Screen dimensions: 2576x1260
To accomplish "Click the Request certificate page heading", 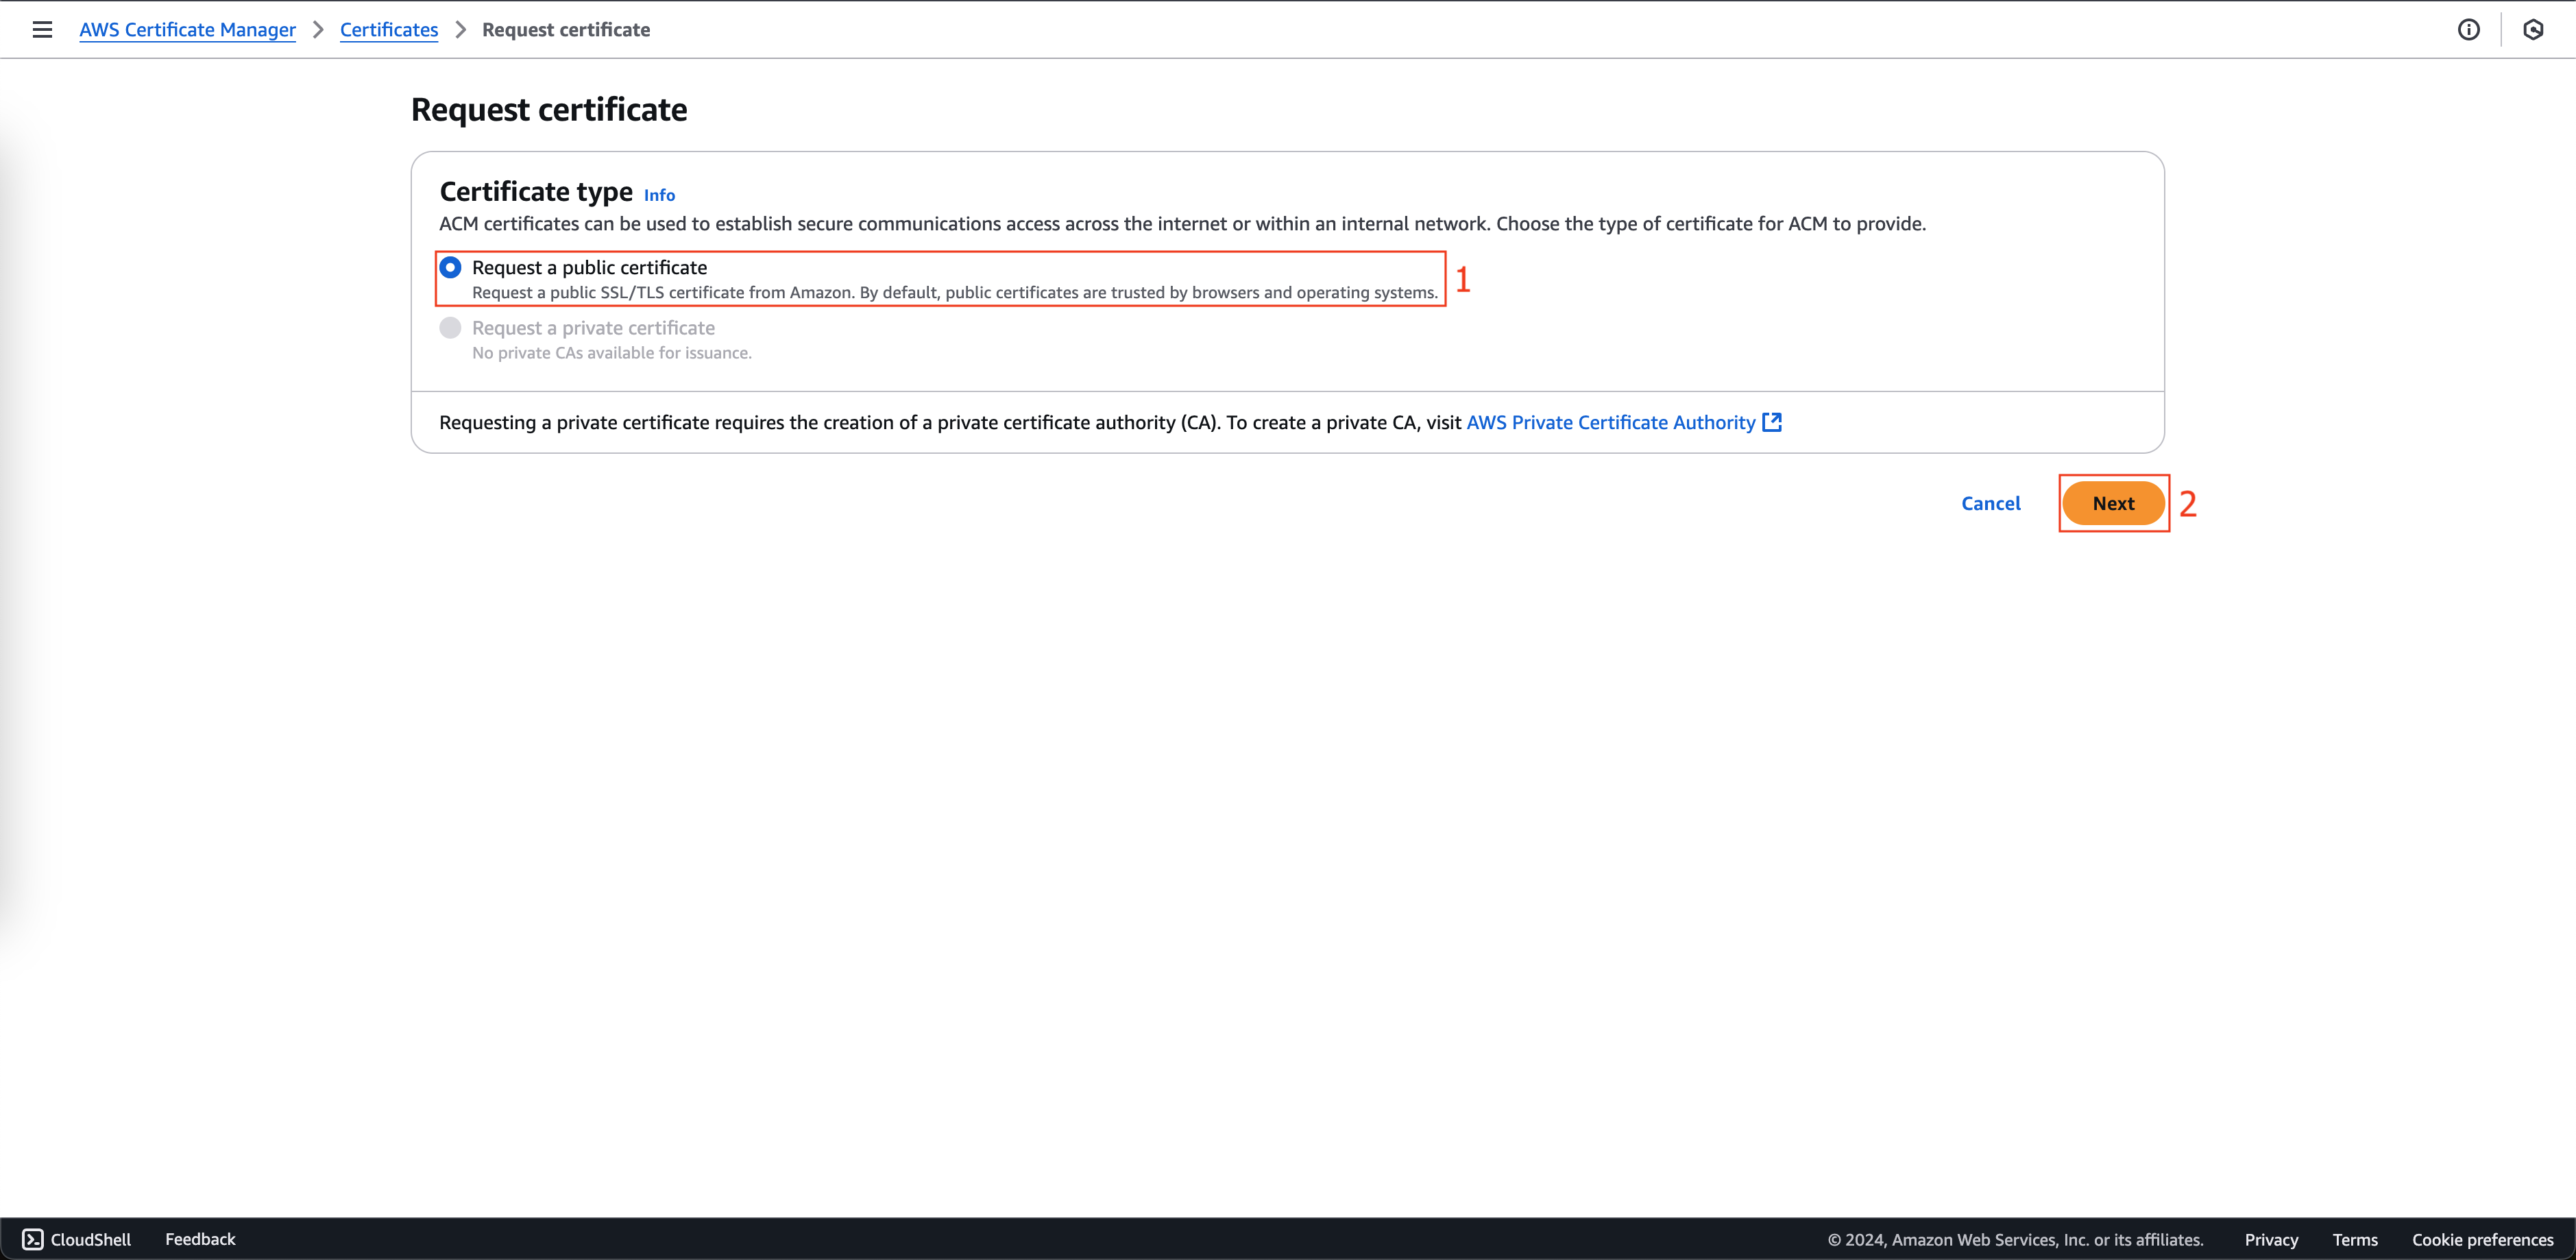I will 549,109.
